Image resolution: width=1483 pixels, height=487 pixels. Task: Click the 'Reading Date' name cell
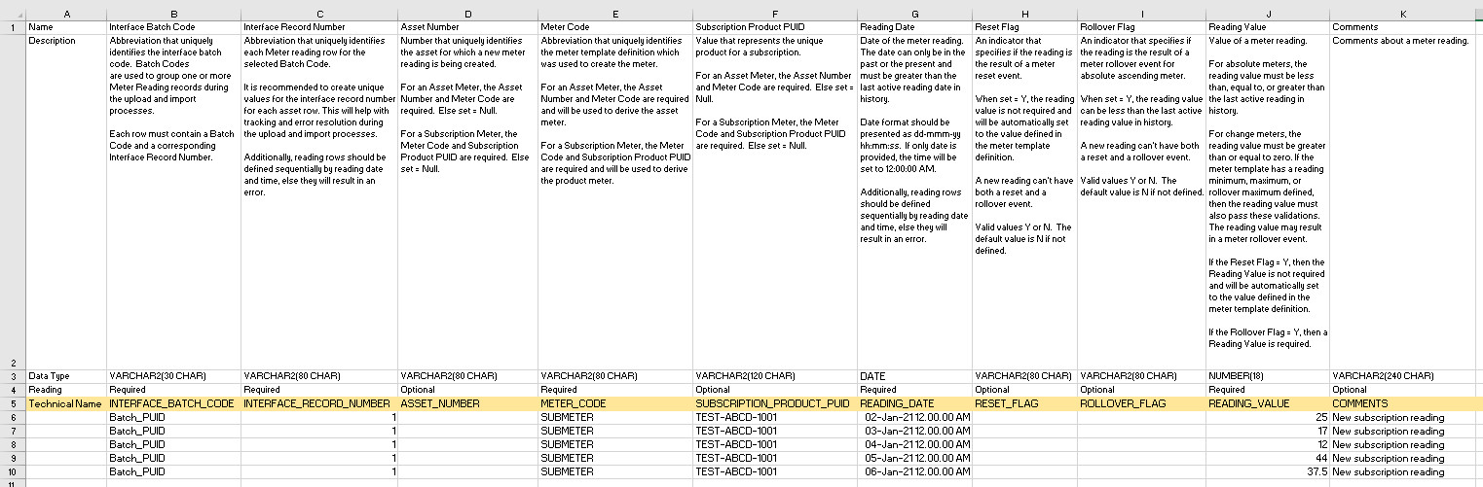coord(914,27)
